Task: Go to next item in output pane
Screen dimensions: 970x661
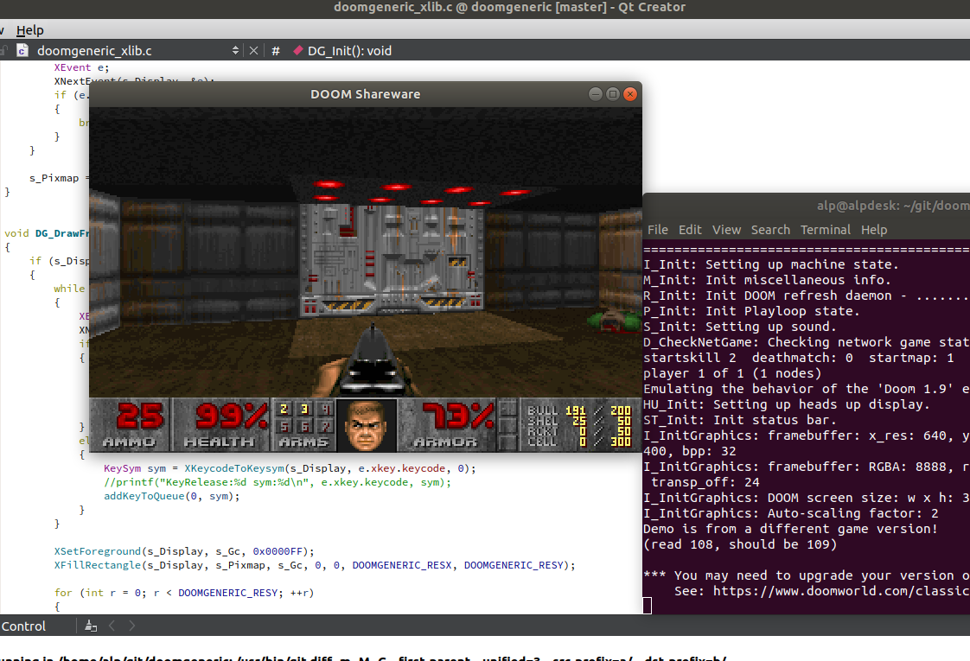Action: [x=131, y=626]
